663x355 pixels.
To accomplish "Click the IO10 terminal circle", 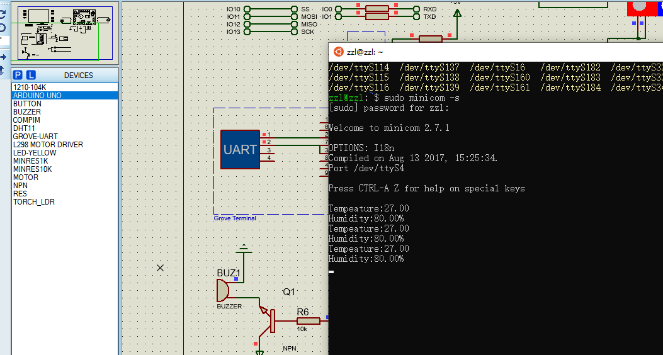I will pyautogui.click(x=247, y=9).
